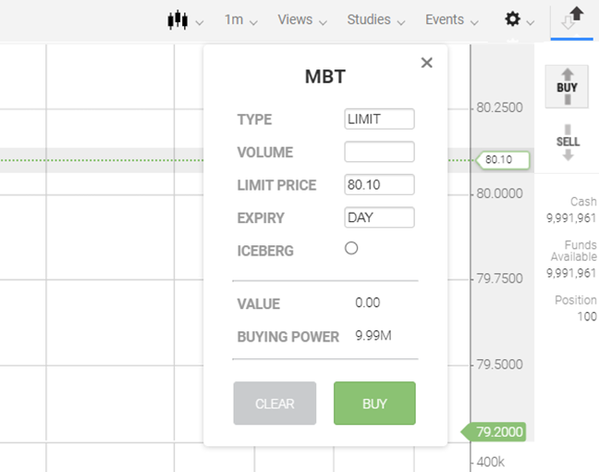
Task: Open the candlestick chart type menu
Action: click(184, 20)
